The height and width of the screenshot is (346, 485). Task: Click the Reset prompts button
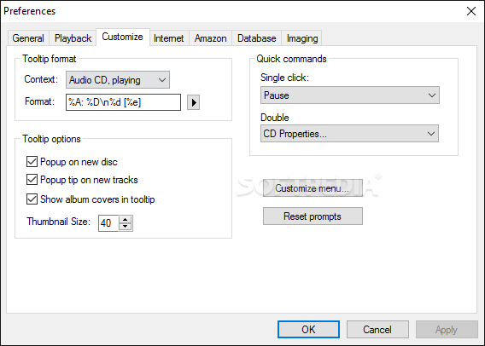pos(313,216)
